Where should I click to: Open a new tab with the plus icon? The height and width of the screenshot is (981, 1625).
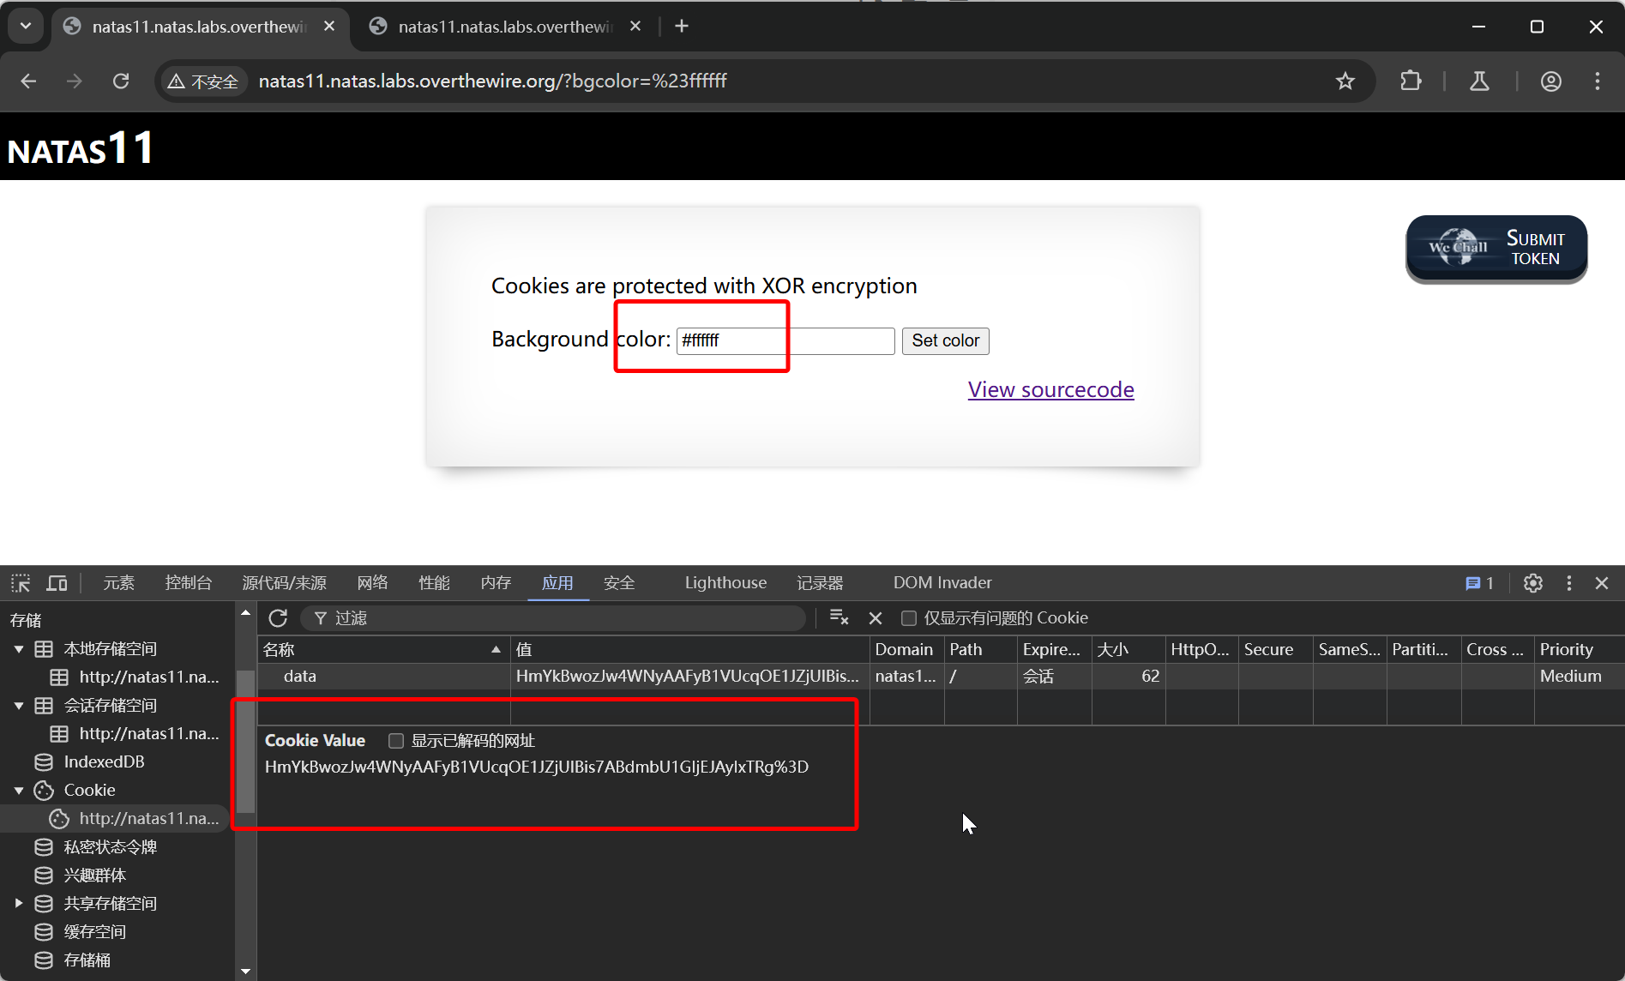coord(682,26)
